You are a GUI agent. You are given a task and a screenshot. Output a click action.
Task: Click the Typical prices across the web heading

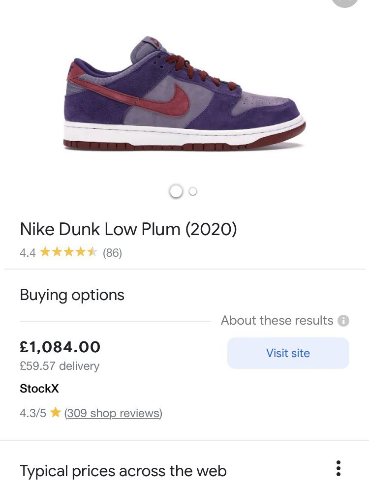[123, 471]
